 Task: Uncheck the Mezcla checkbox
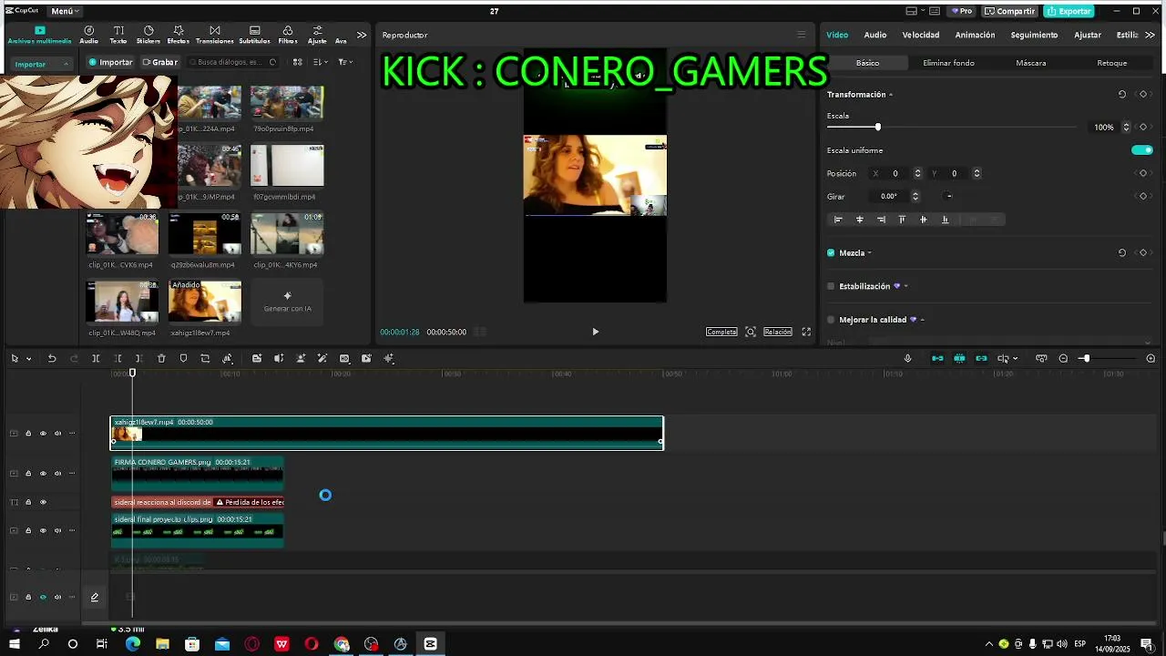click(x=831, y=252)
